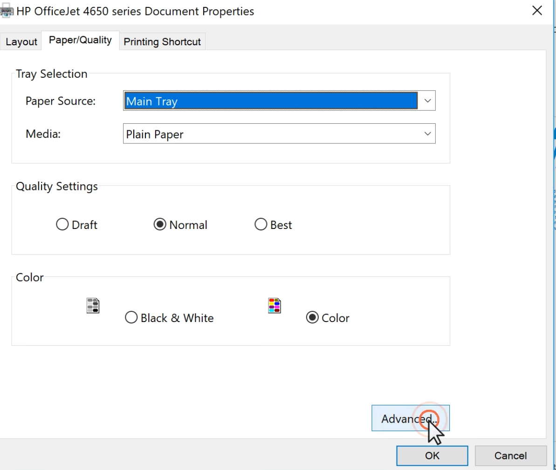
Task: Click the dialog title text
Action: tap(135, 11)
